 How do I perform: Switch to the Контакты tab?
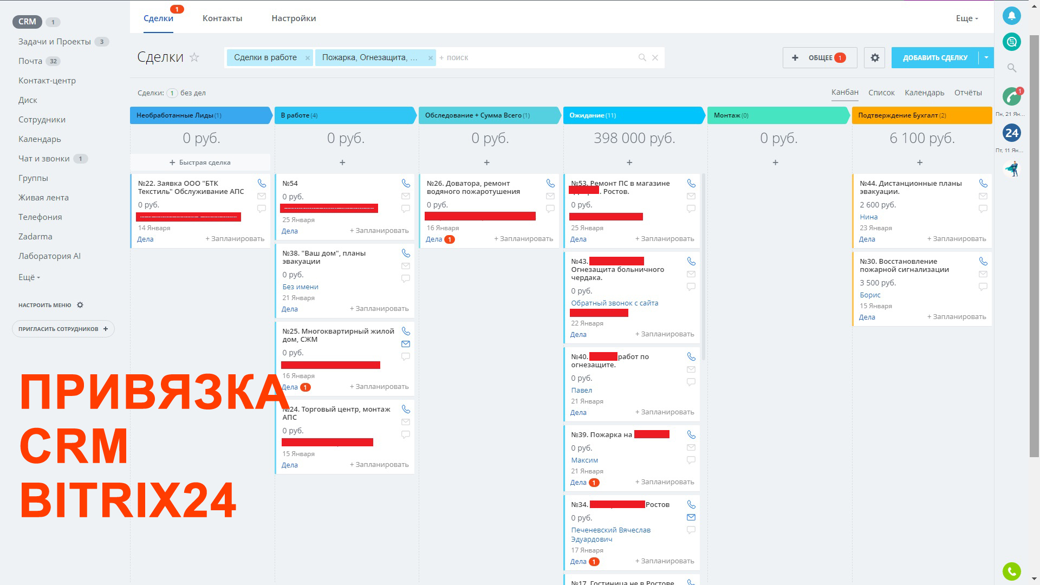(222, 18)
